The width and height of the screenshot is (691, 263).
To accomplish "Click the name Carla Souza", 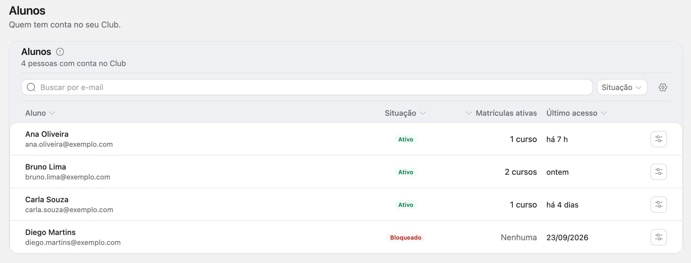I will click(47, 200).
